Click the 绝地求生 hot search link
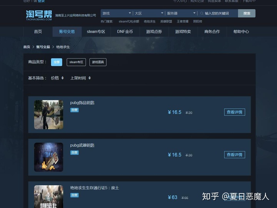 [x=150, y=22]
